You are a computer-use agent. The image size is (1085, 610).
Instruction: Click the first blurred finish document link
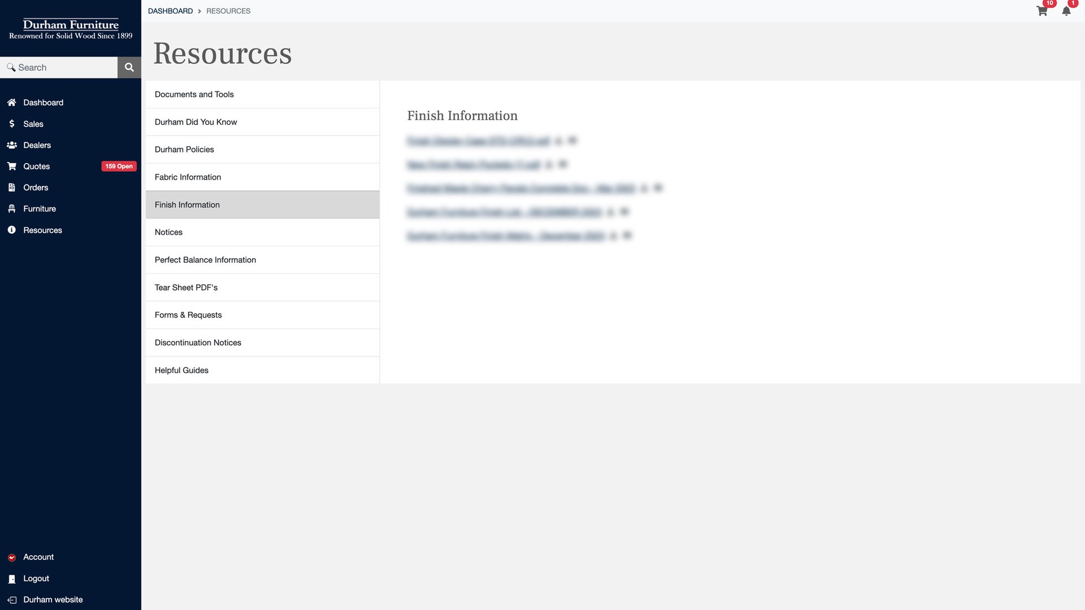478,141
